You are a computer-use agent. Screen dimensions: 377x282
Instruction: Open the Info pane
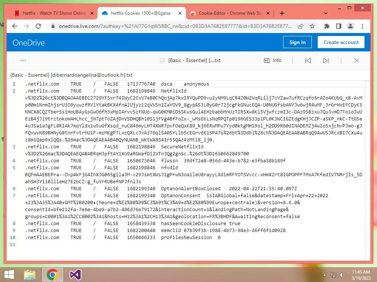click(x=273, y=61)
